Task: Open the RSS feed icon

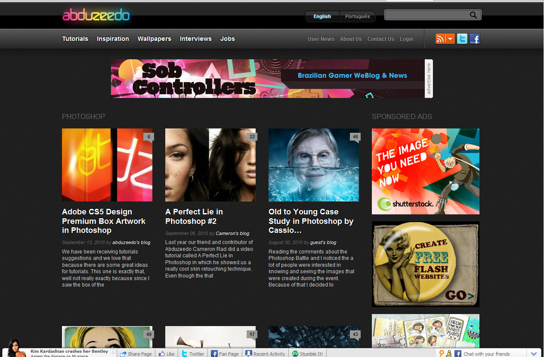Action: click(440, 39)
